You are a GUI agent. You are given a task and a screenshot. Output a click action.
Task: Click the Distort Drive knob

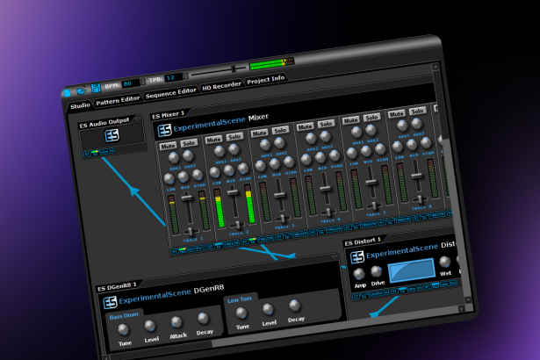[377, 271]
